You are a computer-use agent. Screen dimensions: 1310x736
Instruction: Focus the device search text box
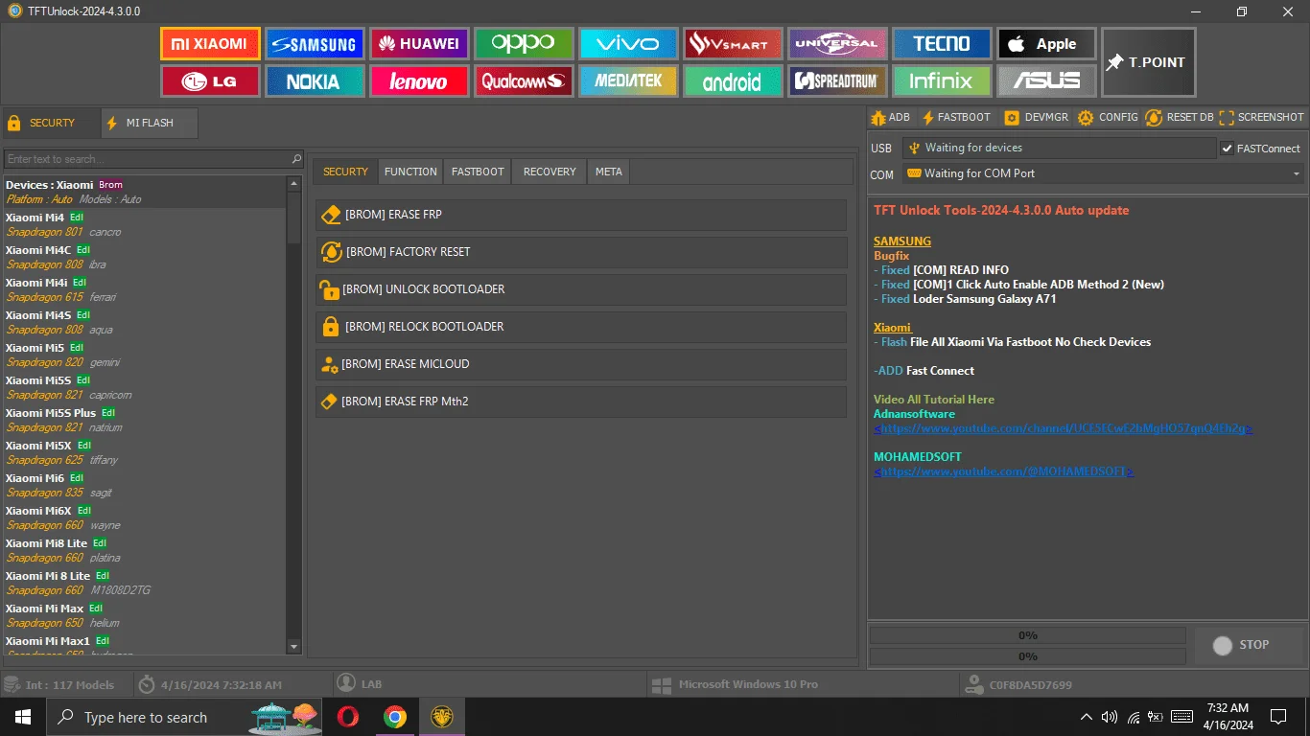click(x=147, y=159)
